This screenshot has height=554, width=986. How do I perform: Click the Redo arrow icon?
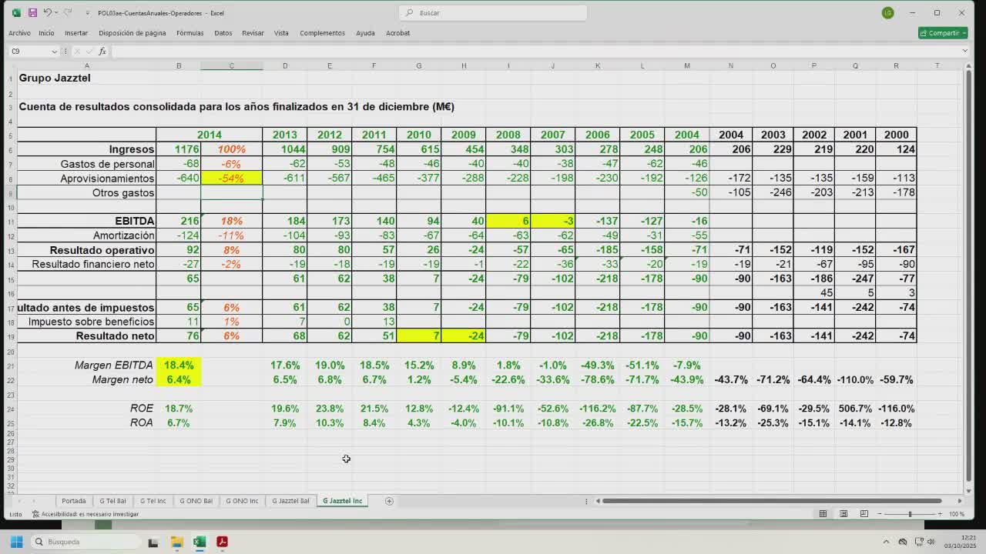[66, 12]
